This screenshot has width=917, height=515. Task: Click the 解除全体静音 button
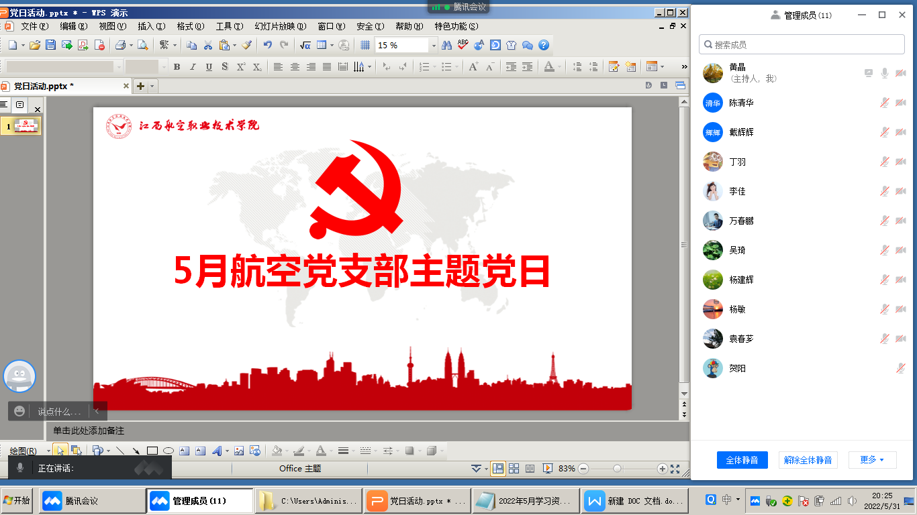[x=808, y=460]
